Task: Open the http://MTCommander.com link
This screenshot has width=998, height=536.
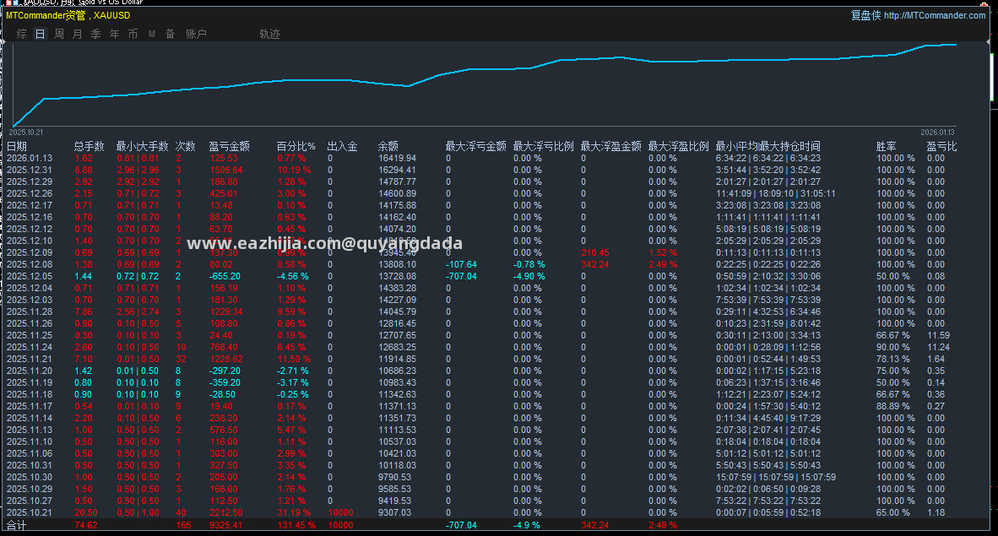Action: [x=935, y=15]
